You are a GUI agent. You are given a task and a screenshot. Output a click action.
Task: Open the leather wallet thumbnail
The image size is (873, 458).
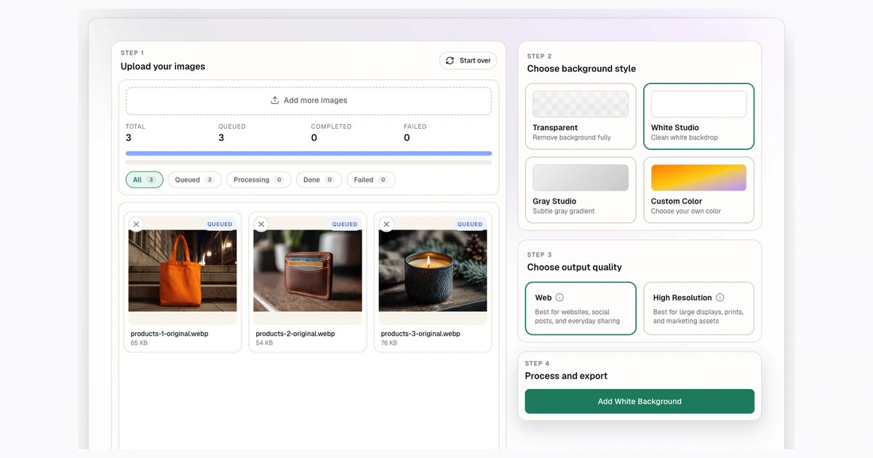point(308,270)
